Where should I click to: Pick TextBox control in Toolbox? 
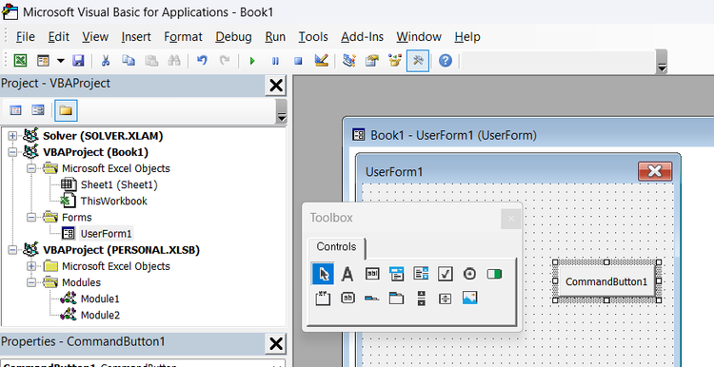coord(372,274)
